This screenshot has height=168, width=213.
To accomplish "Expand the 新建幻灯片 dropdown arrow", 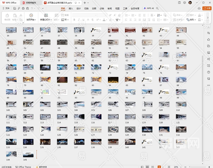I will [x=51, y=20].
